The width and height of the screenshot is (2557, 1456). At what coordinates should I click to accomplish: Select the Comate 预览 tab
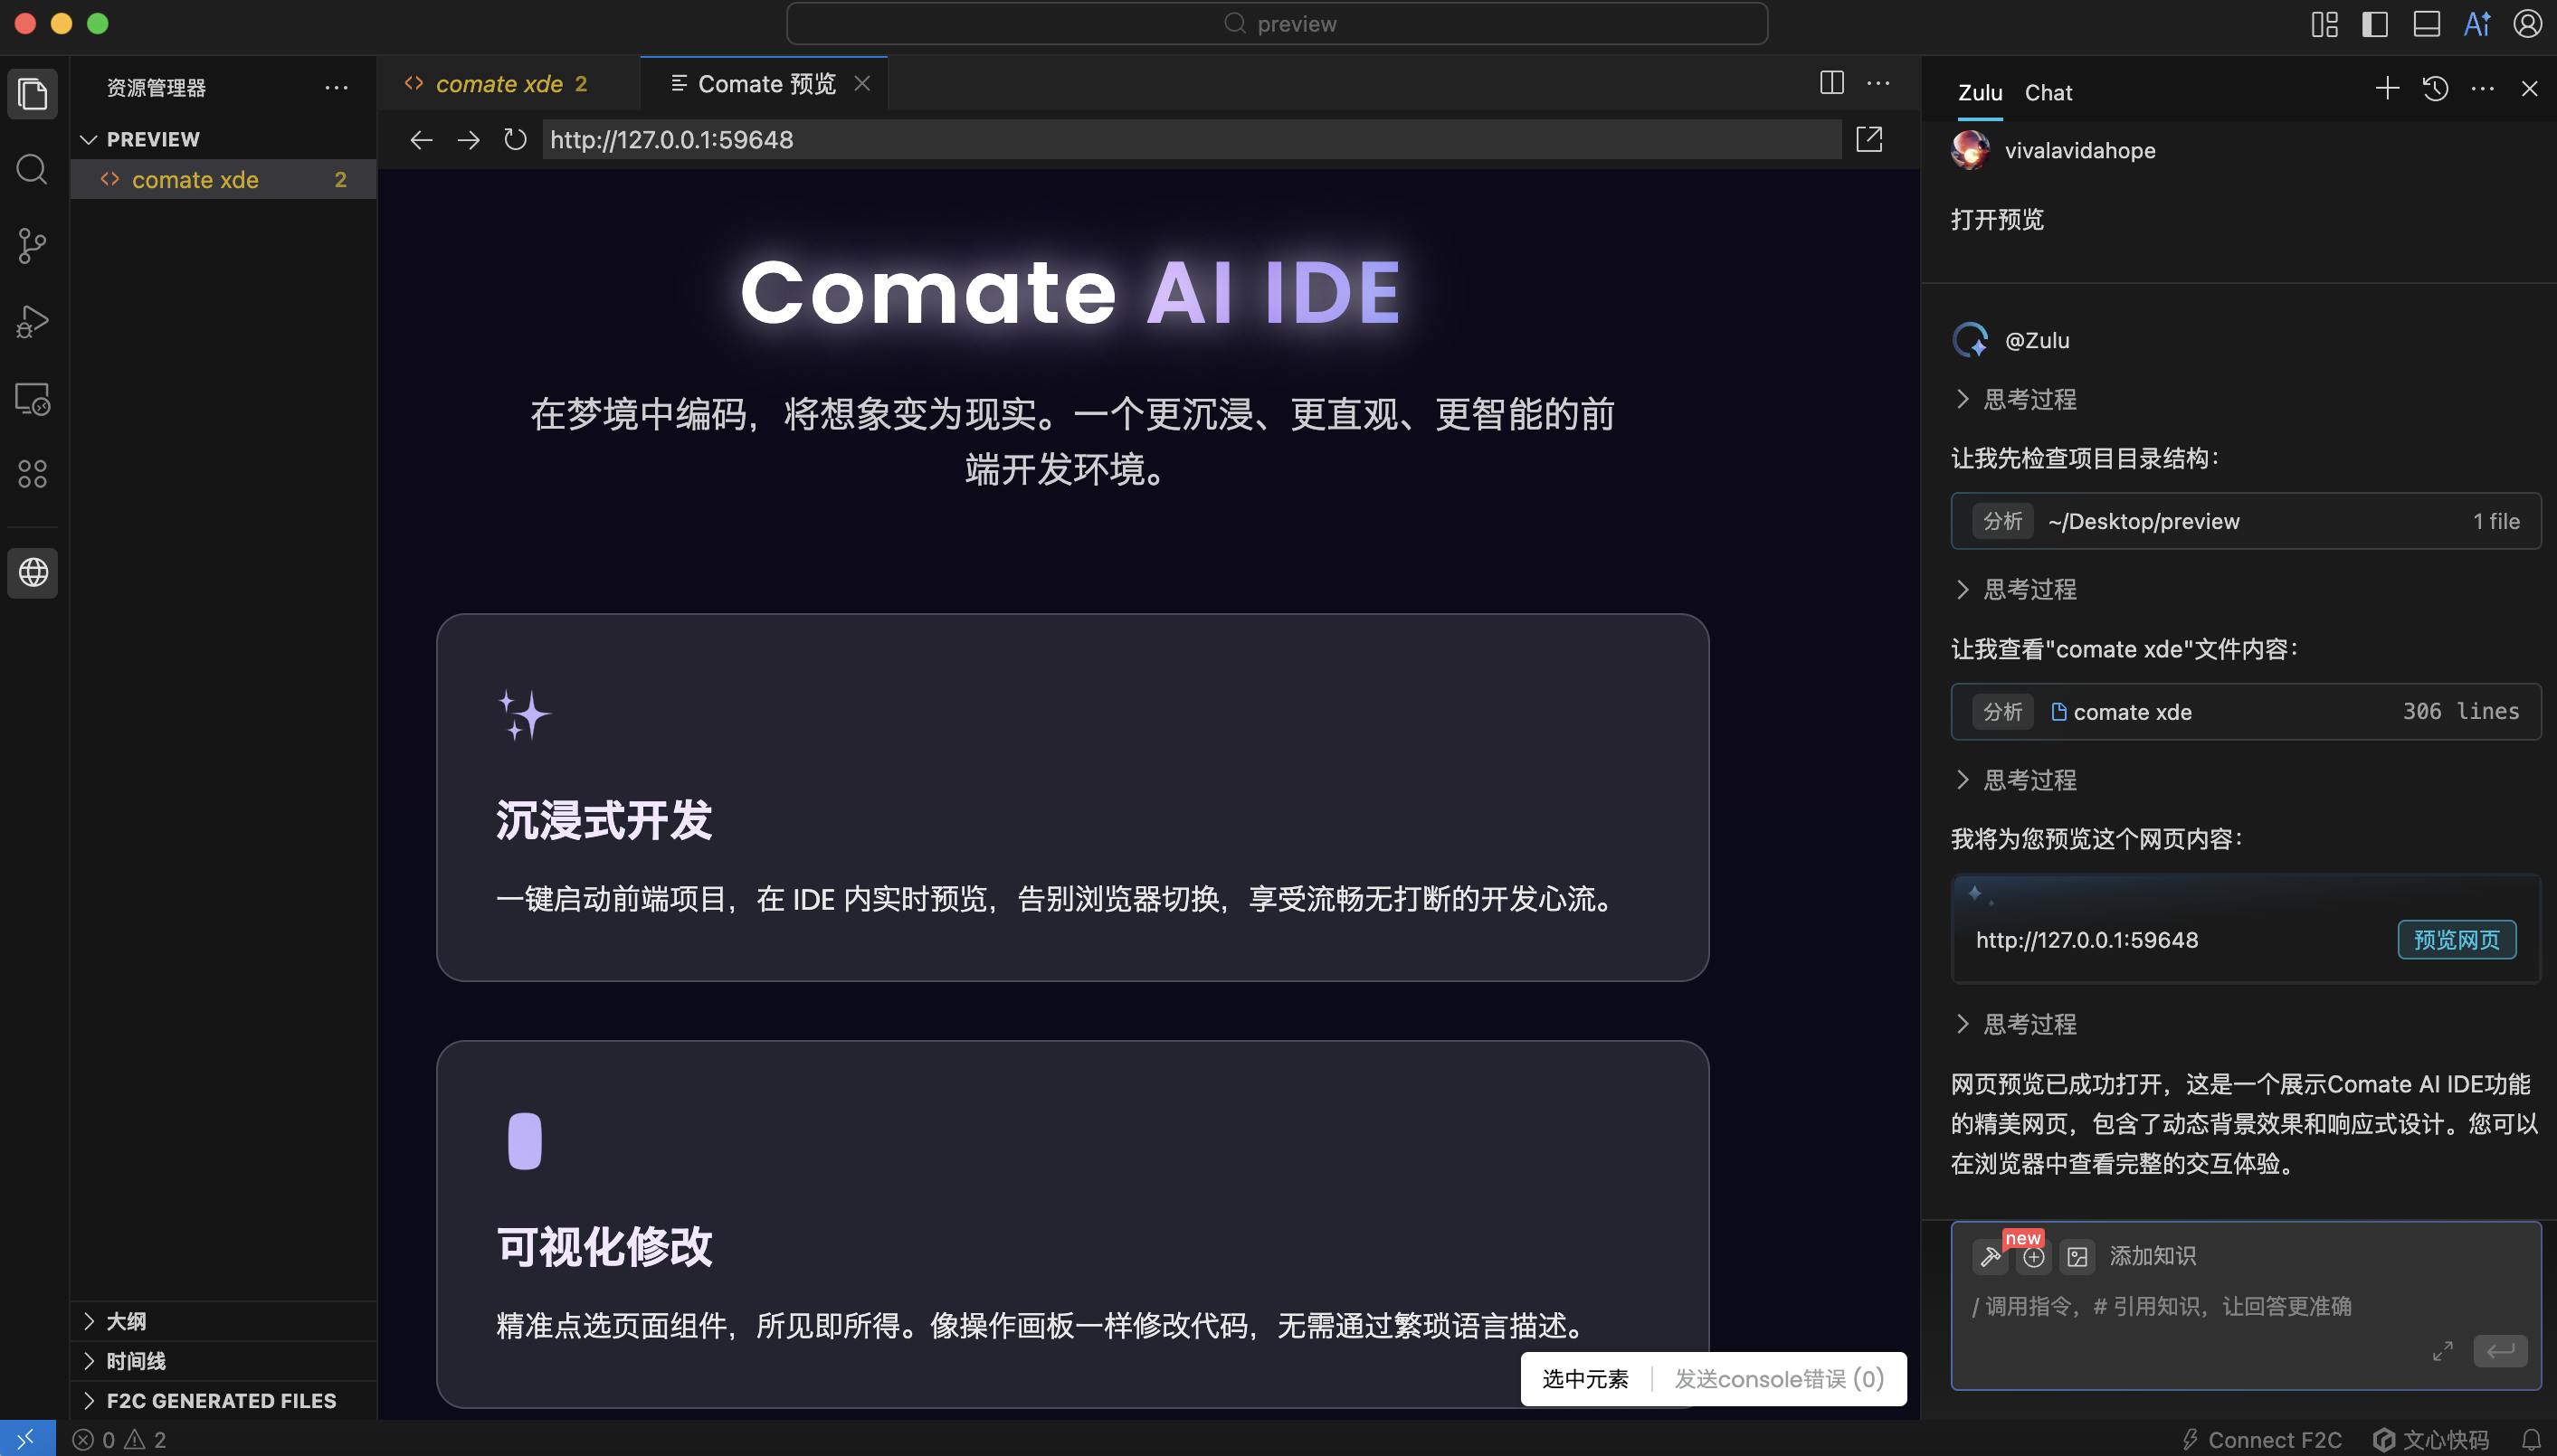765,84
